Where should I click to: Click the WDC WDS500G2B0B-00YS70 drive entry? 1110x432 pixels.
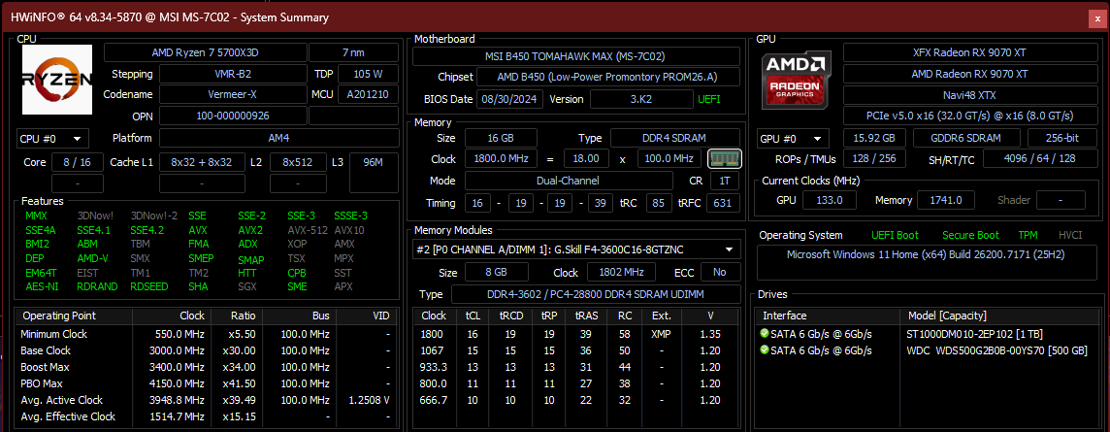tap(996, 350)
